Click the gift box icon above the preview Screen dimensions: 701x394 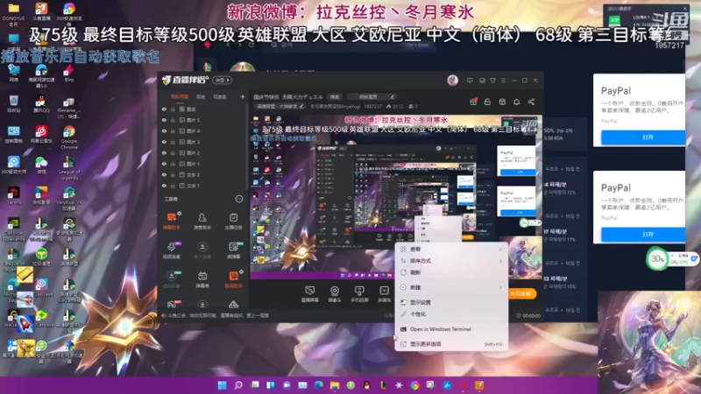click(473, 102)
